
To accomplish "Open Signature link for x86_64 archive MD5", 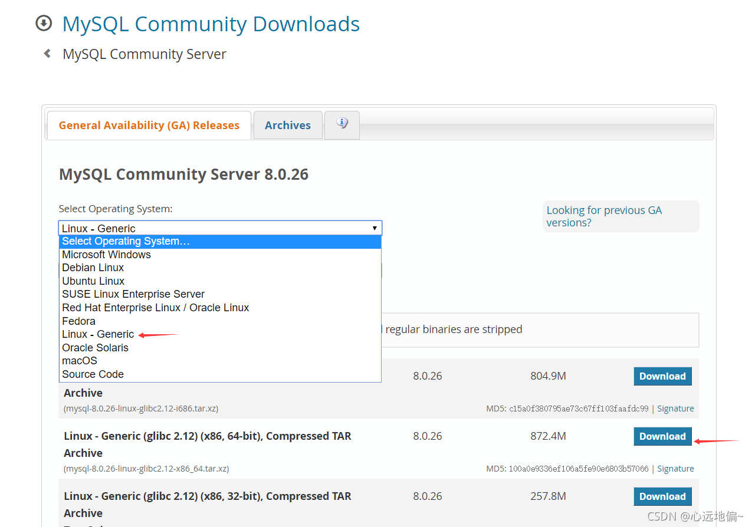I will click(675, 469).
